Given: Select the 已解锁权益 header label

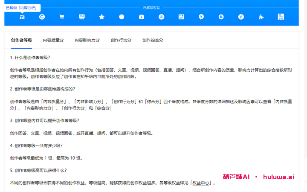Looking at the screenshot, I should click(151, 8).
